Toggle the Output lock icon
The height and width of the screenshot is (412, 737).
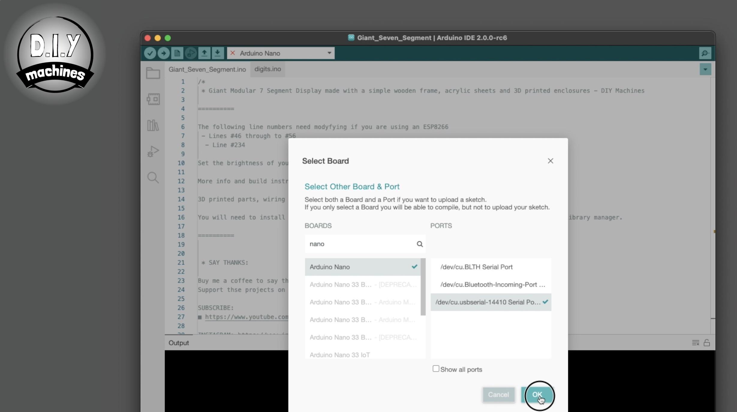pos(707,343)
